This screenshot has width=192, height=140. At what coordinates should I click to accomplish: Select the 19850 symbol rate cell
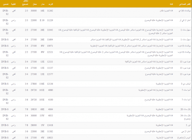34,109
